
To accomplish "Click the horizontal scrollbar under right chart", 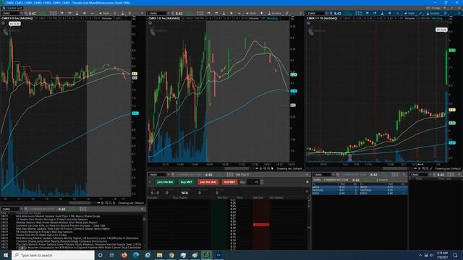I will coord(395,168).
